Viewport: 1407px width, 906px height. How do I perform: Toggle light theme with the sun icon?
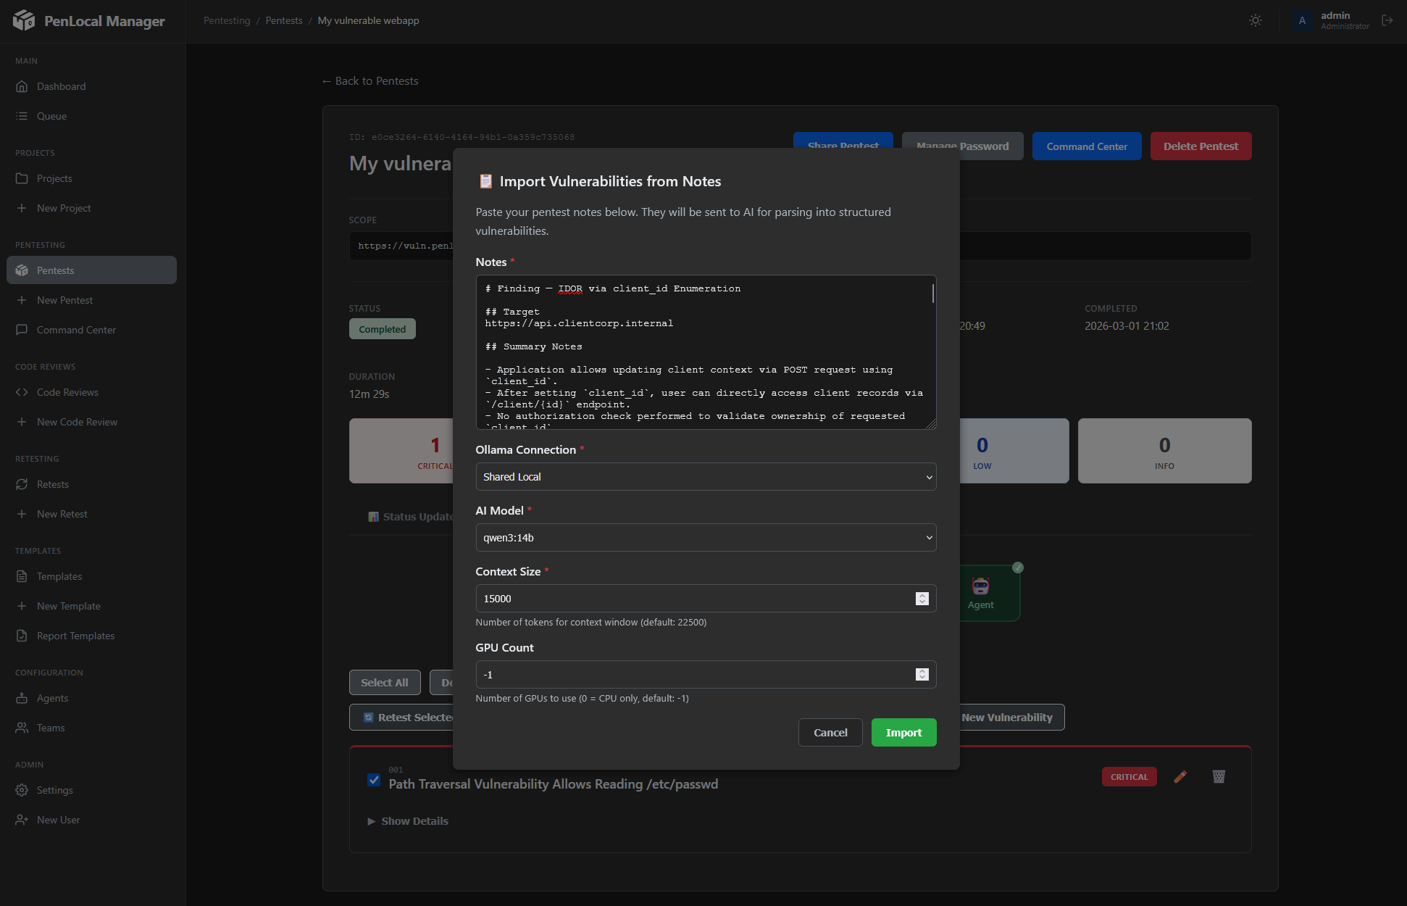[1256, 20]
